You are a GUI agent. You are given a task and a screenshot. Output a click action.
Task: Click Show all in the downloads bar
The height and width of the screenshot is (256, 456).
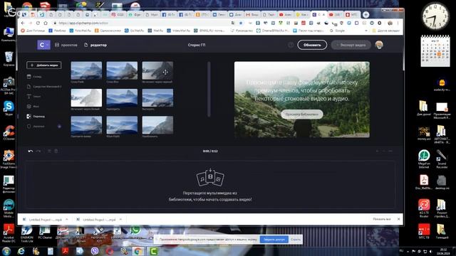click(x=382, y=219)
